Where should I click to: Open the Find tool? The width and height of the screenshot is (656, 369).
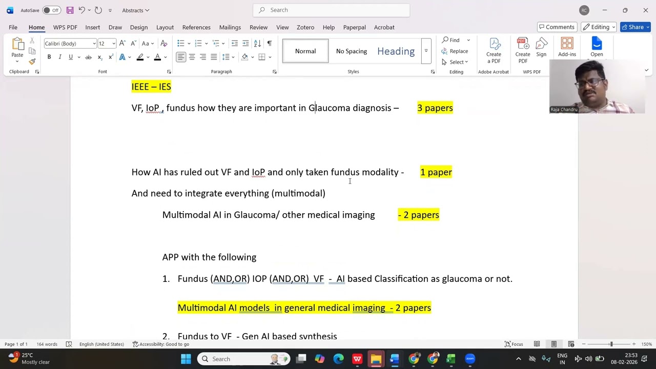(x=451, y=40)
